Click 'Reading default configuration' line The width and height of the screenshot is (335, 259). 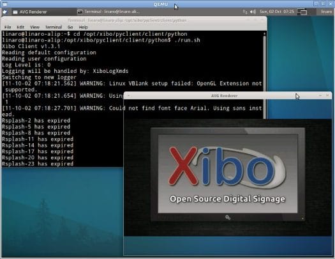[49, 52]
